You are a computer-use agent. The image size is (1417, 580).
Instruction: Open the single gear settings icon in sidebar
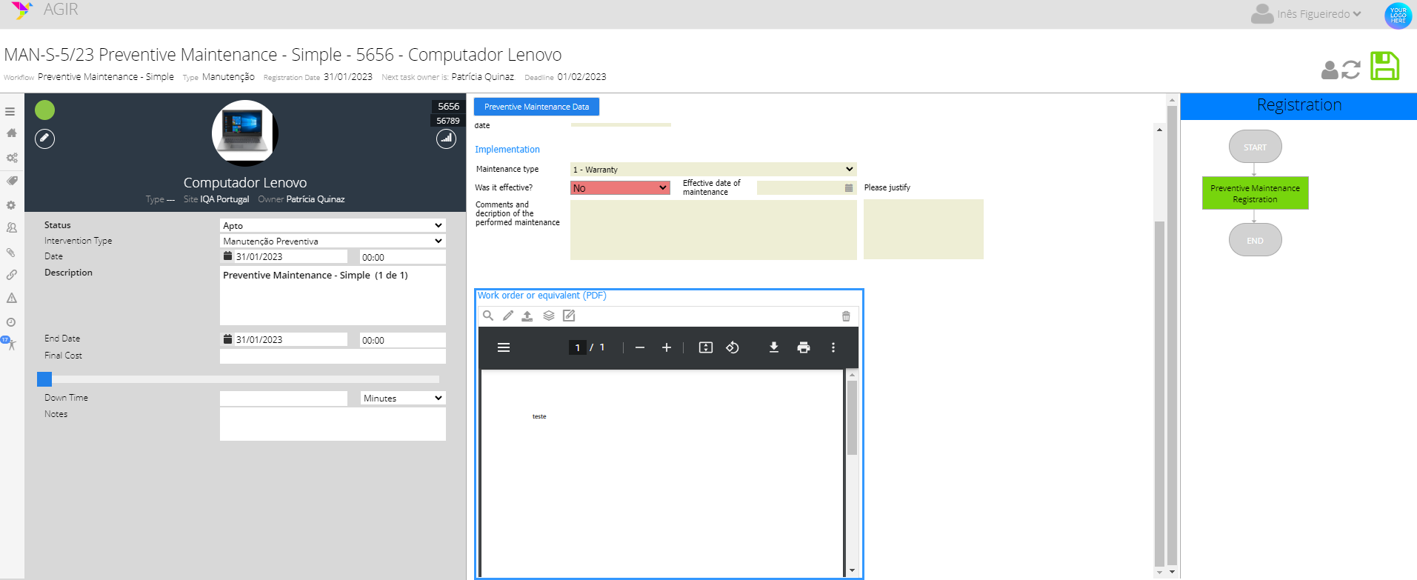click(11, 205)
